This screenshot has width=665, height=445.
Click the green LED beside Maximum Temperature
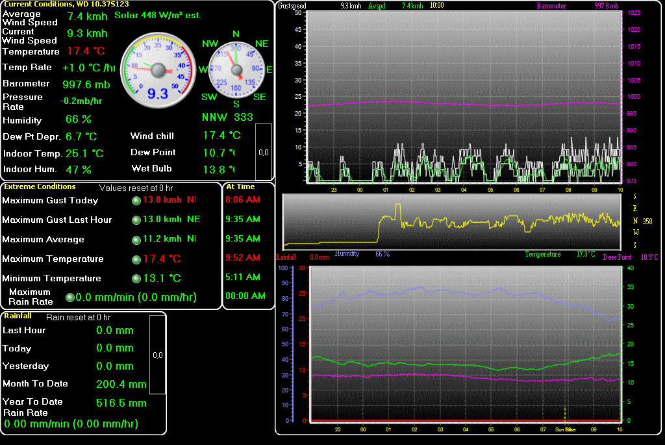tap(136, 260)
